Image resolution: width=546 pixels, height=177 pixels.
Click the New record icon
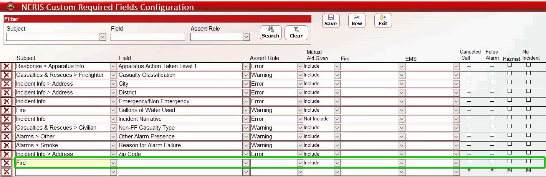357,18
